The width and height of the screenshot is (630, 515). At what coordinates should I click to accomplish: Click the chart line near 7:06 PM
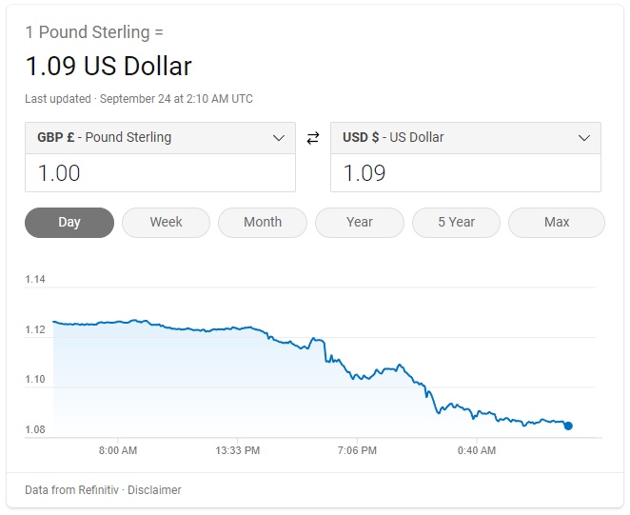359,377
